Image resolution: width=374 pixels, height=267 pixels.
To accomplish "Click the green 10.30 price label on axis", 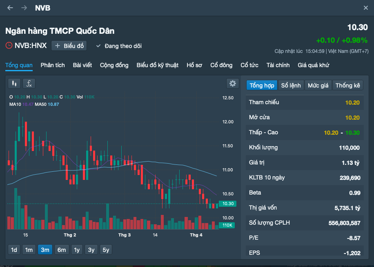I will (x=227, y=204).
